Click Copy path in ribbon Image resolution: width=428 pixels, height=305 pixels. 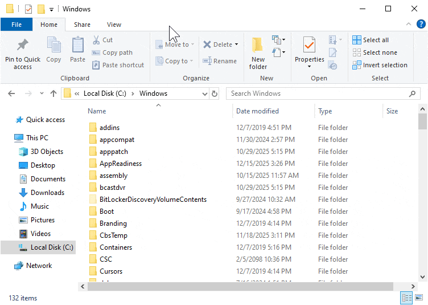click(x=112, y=52)
